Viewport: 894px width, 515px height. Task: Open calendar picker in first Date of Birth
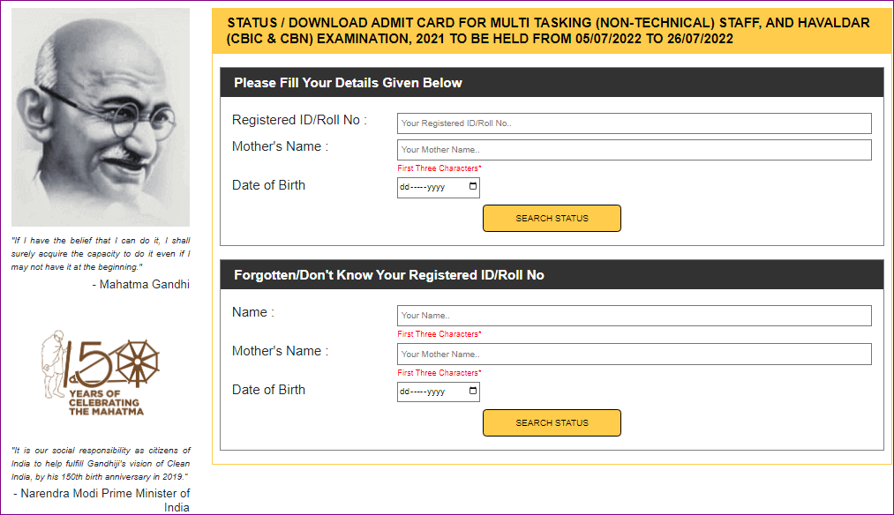click(473, 187)
